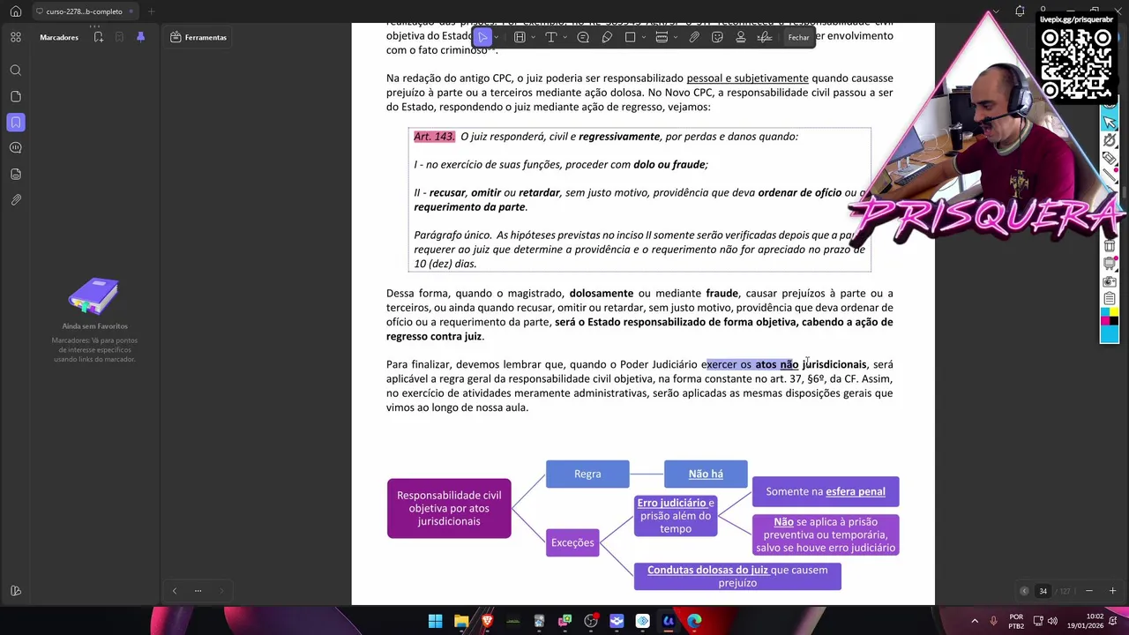The image size is (1129, 635).
Task: Open the sticker tool
Action: coord(717,37)
